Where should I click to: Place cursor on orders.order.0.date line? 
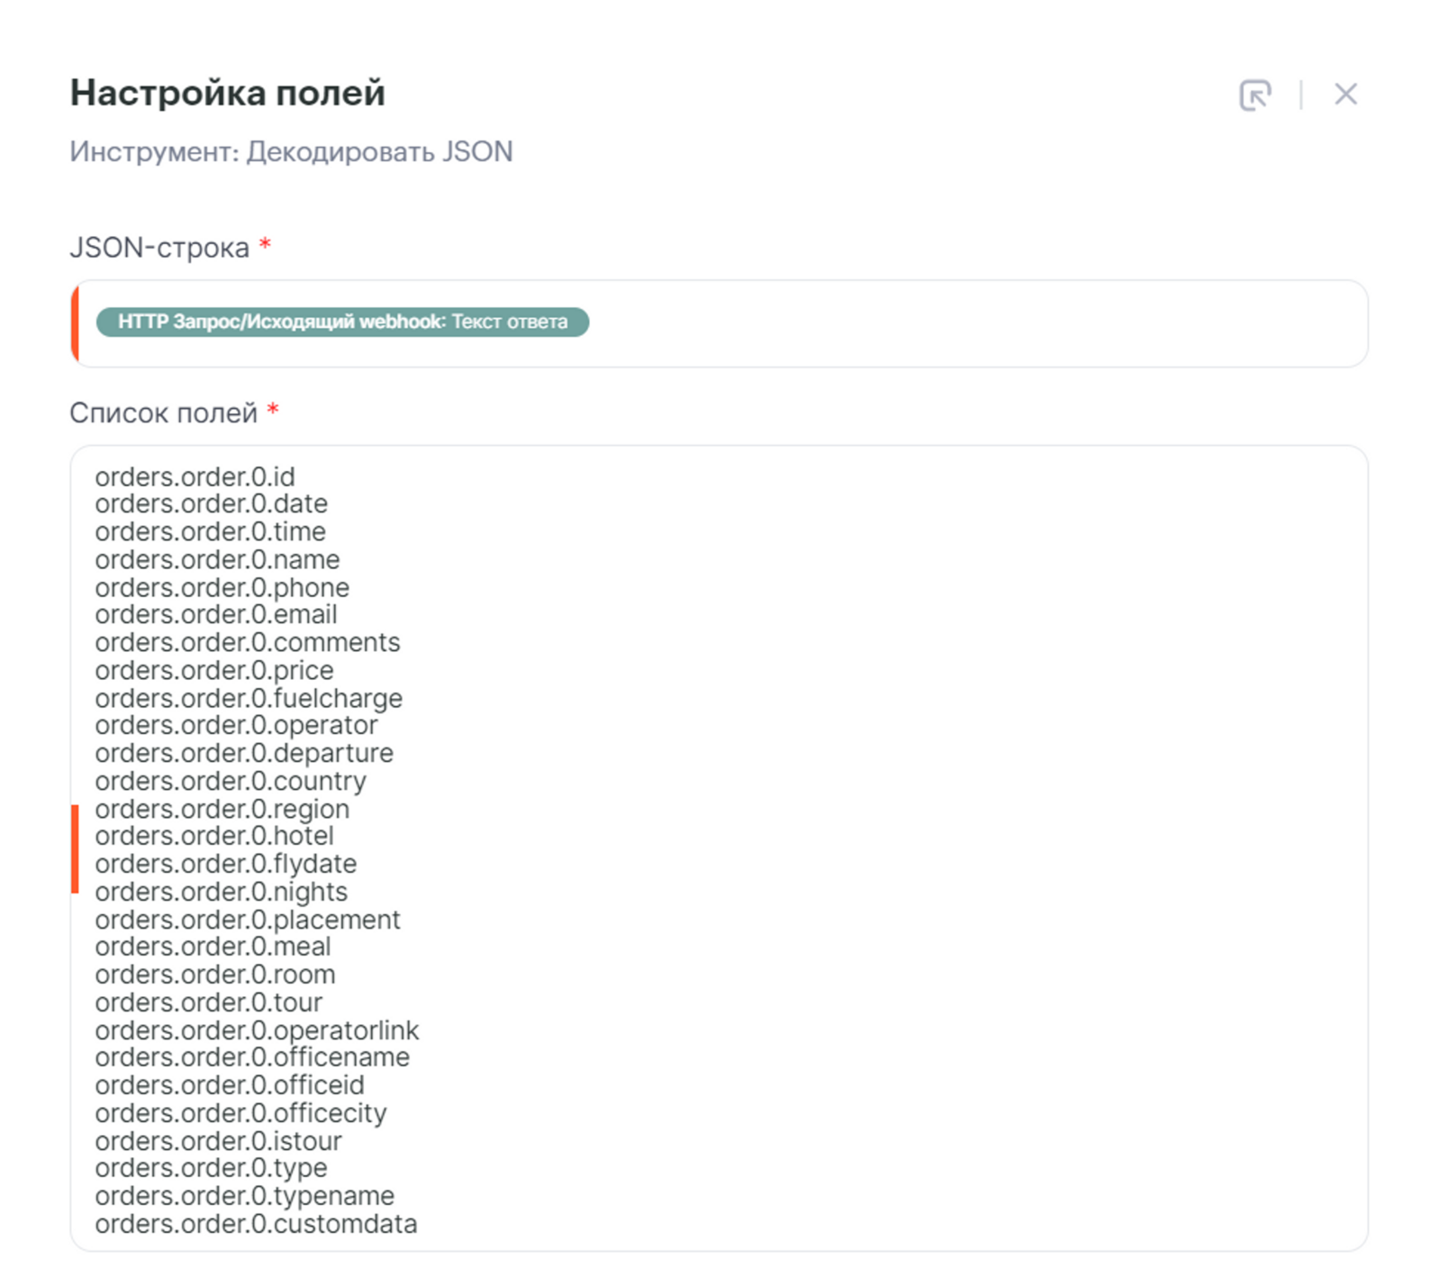[x=211, y=503]
